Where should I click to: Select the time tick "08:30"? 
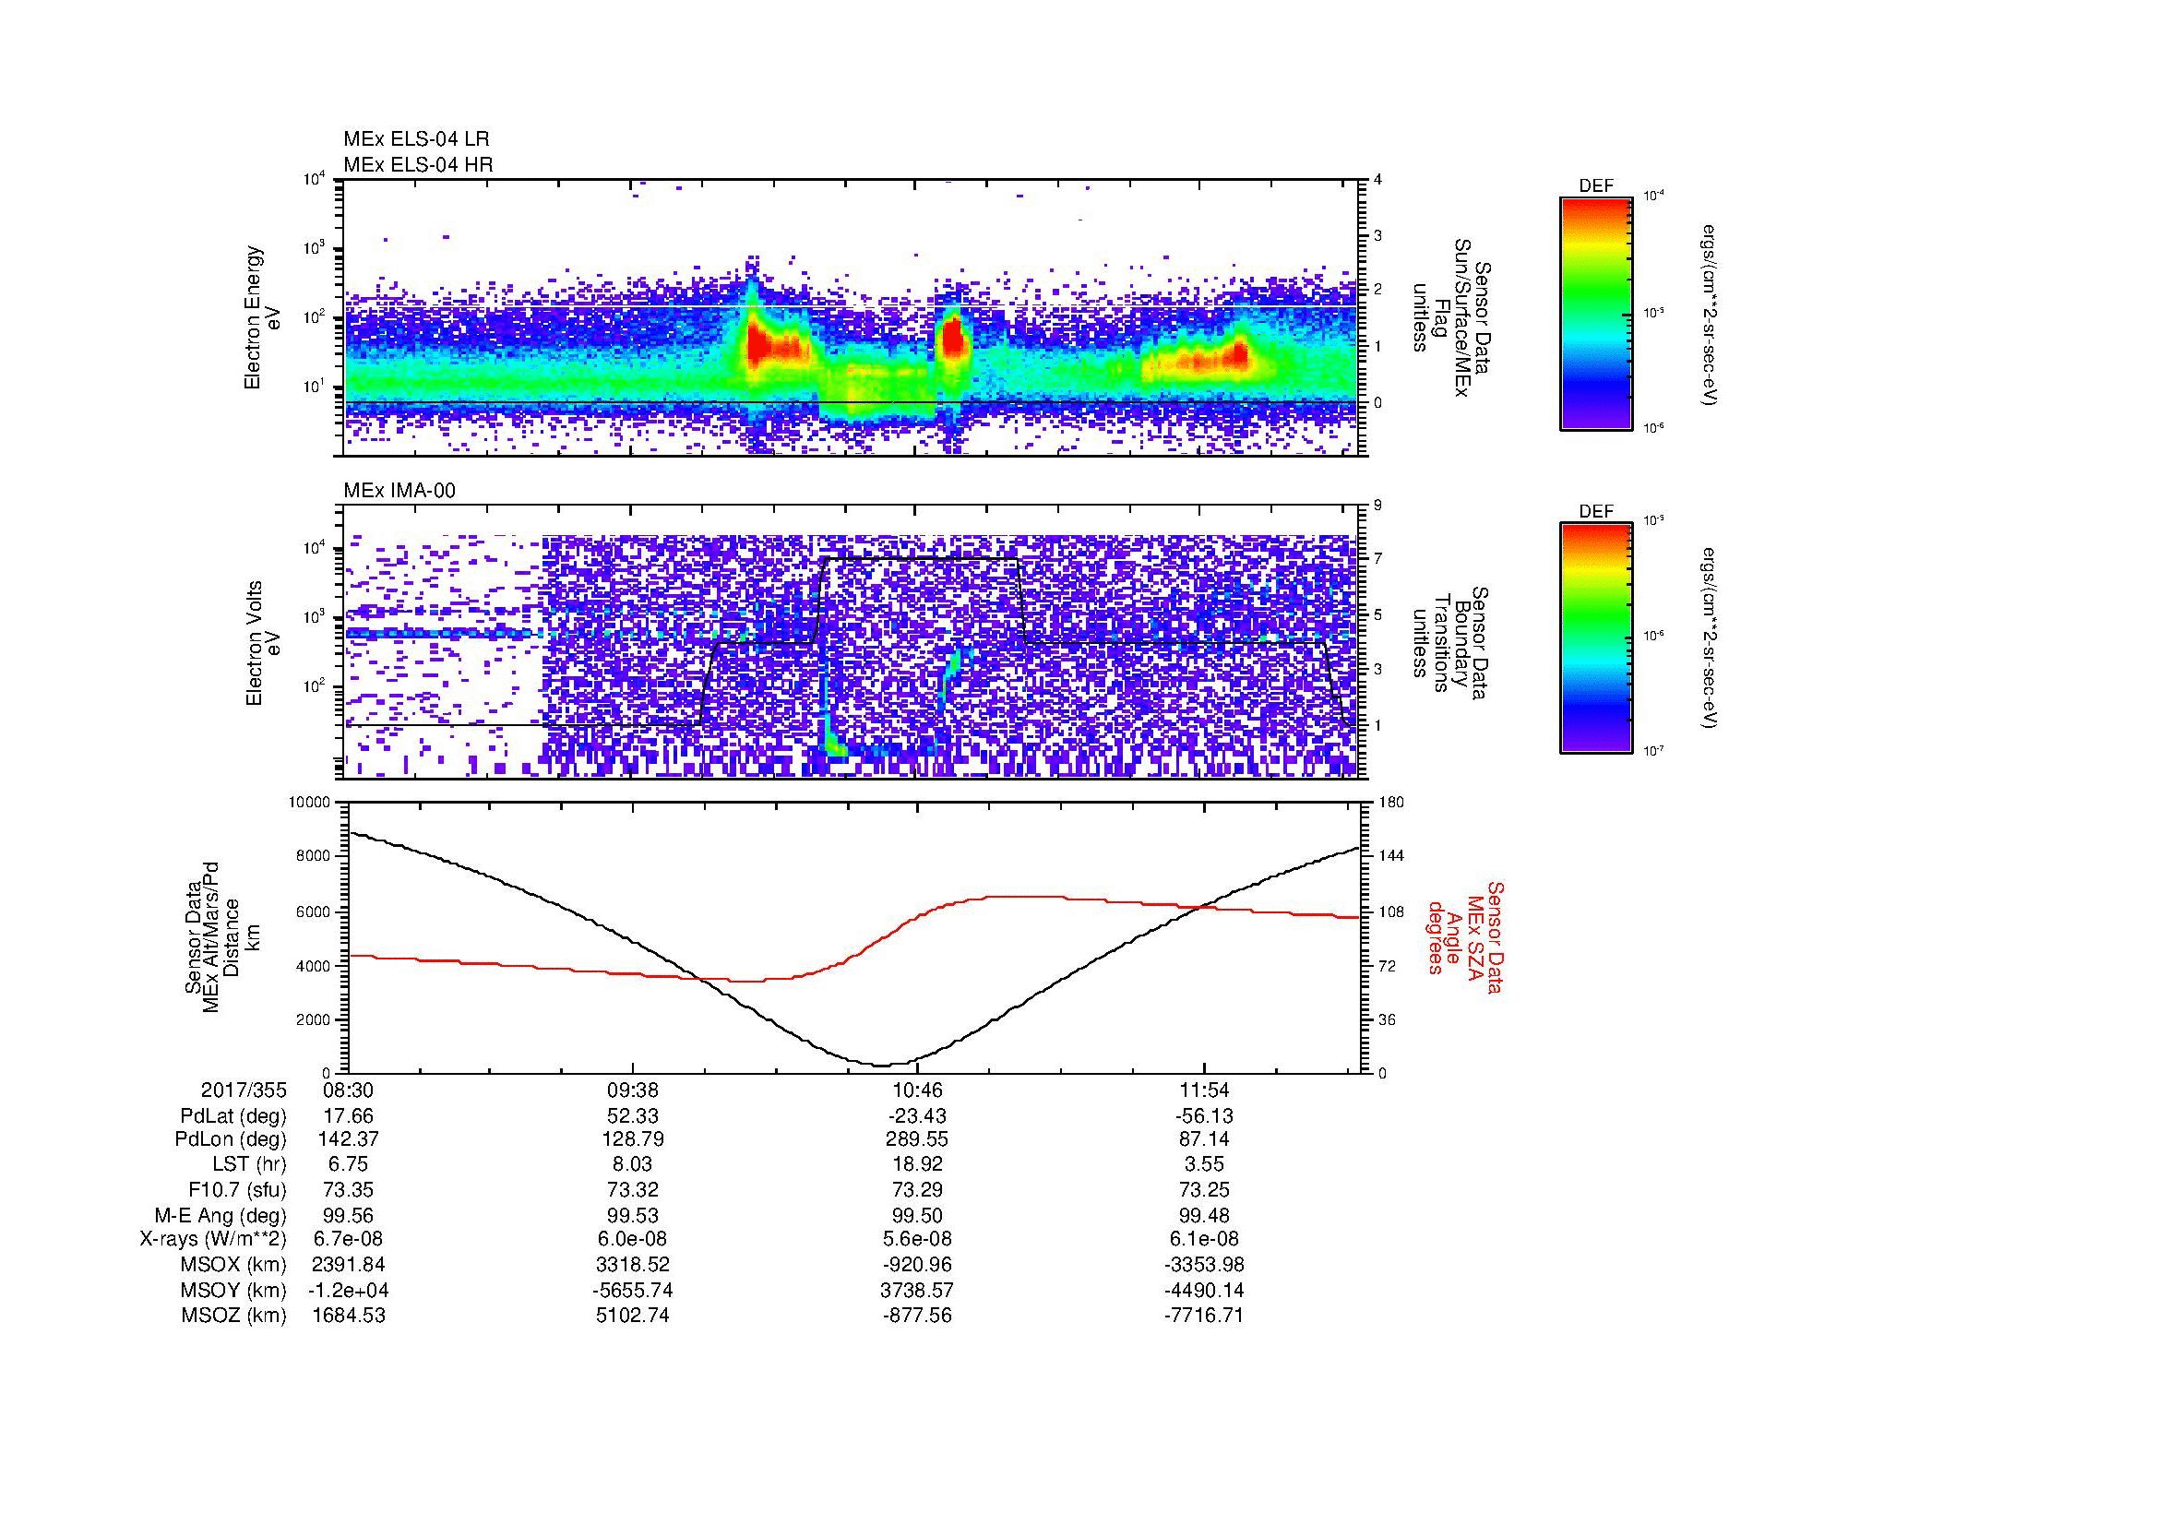[x=349, y=1090]
